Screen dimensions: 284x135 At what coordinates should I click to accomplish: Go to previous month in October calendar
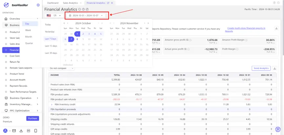coord(68,23)
